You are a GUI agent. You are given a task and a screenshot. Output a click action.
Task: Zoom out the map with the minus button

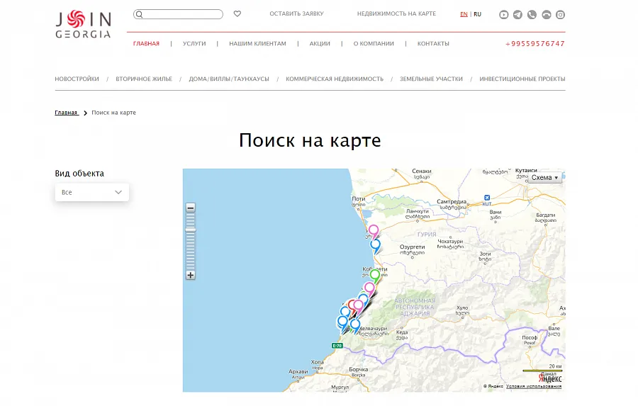pos(191,208)
